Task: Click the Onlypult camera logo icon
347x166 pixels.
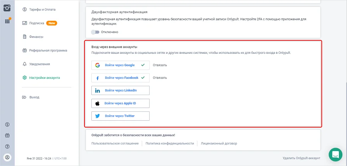Action: coord(7,7)
